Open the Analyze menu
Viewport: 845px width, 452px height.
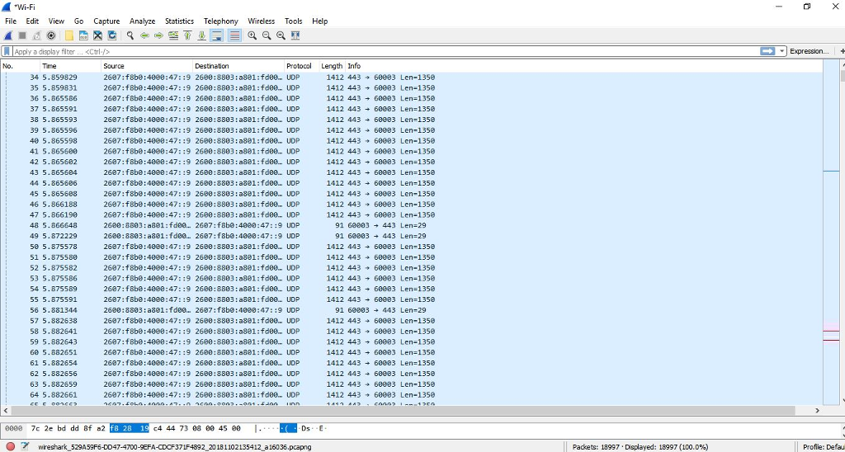(142, 21)
